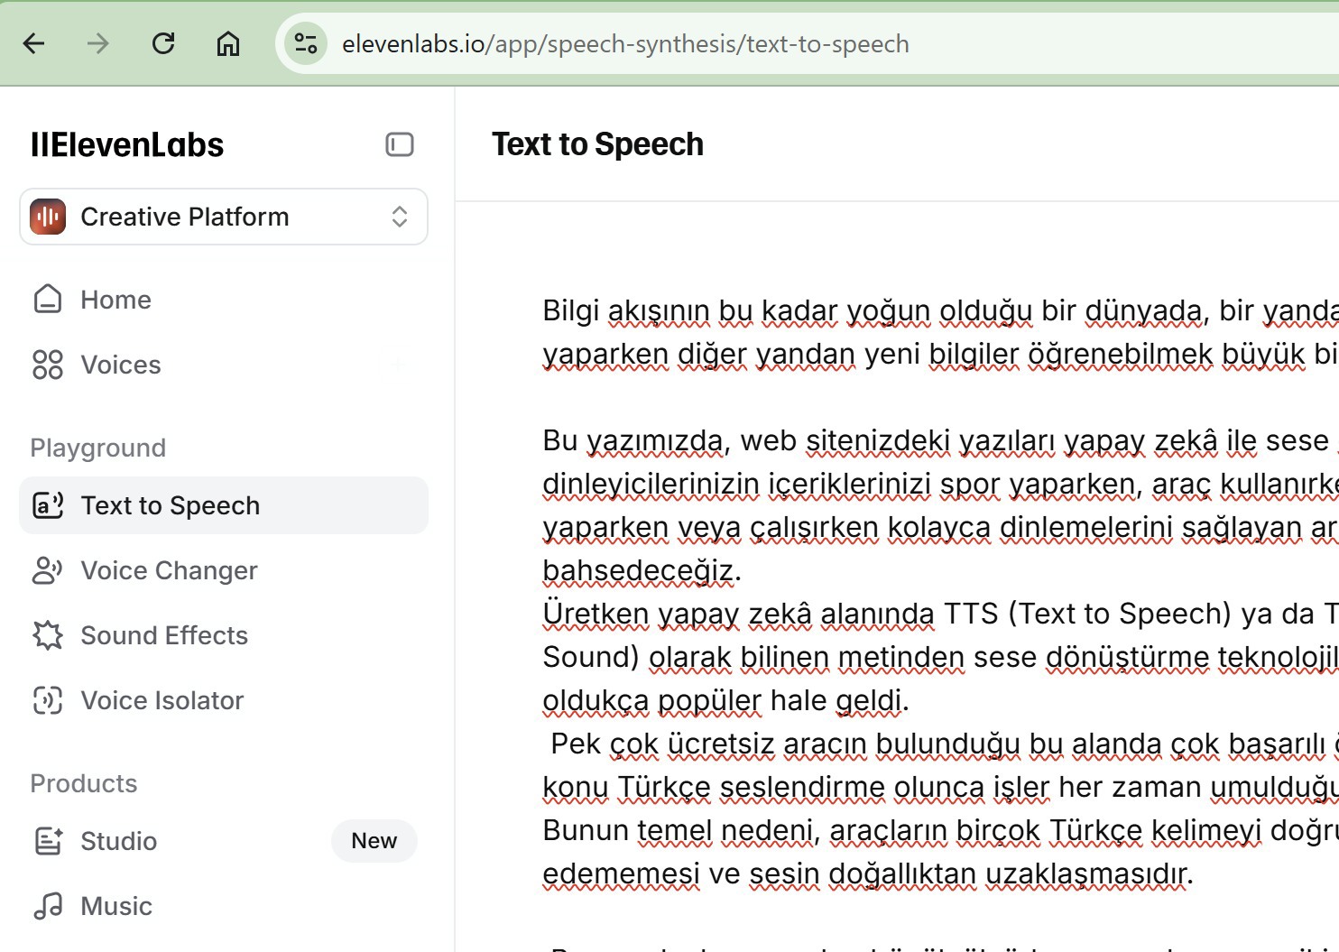Switch to Home in the sidebar menu

115,299
